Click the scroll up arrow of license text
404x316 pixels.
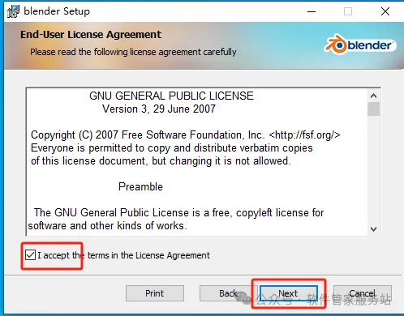coord(374,96)
